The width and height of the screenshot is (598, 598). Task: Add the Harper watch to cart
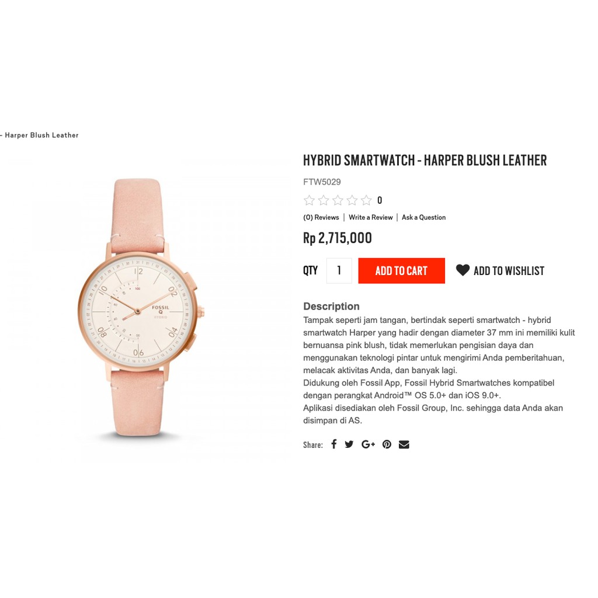(x=402, y=271)
